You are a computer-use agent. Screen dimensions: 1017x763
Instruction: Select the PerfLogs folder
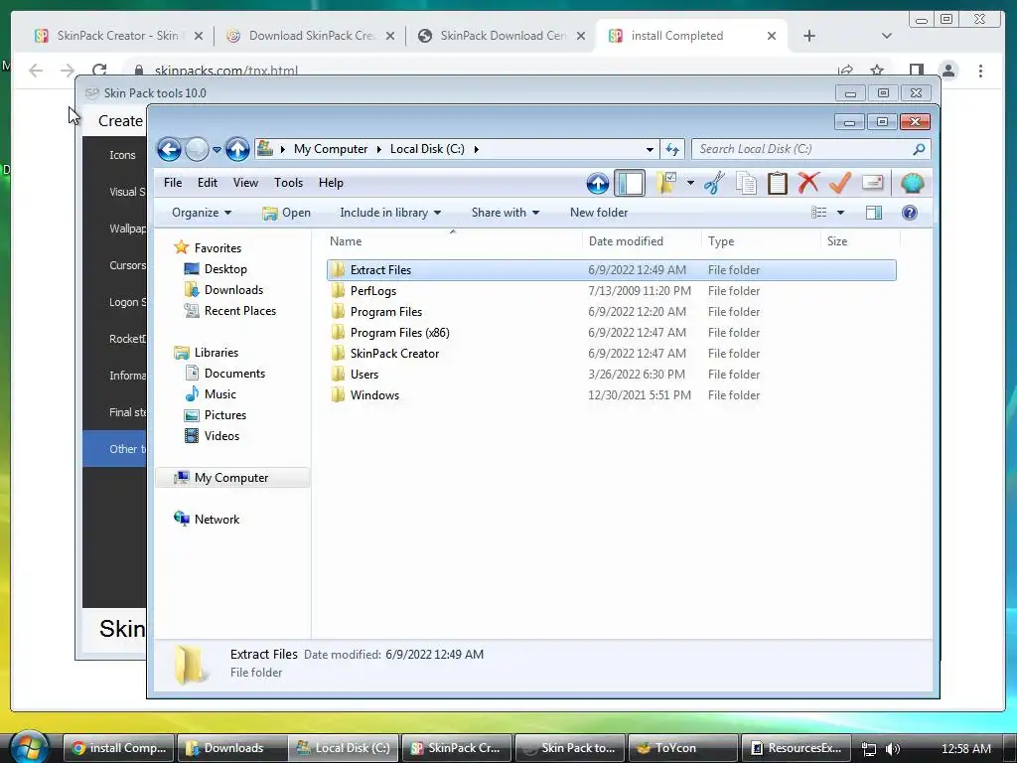click(612, 291)
